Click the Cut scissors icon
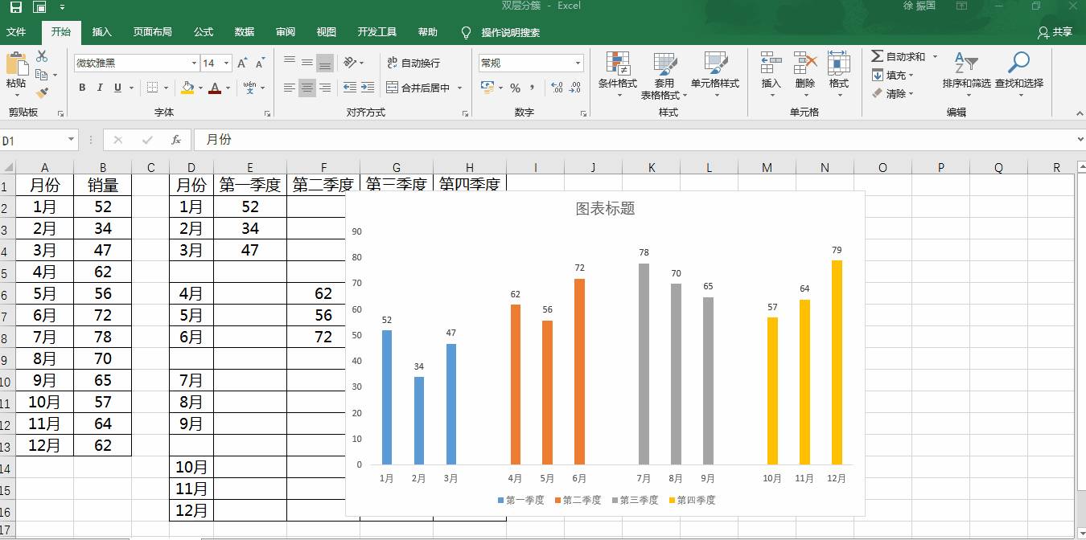Screen dimensions: 1086x540 42,56
